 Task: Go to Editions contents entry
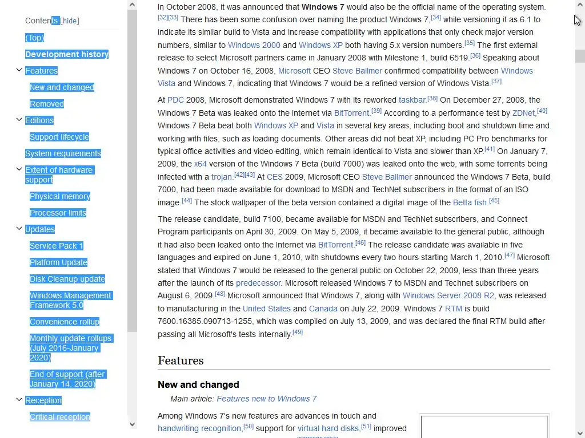coord(39,120)
